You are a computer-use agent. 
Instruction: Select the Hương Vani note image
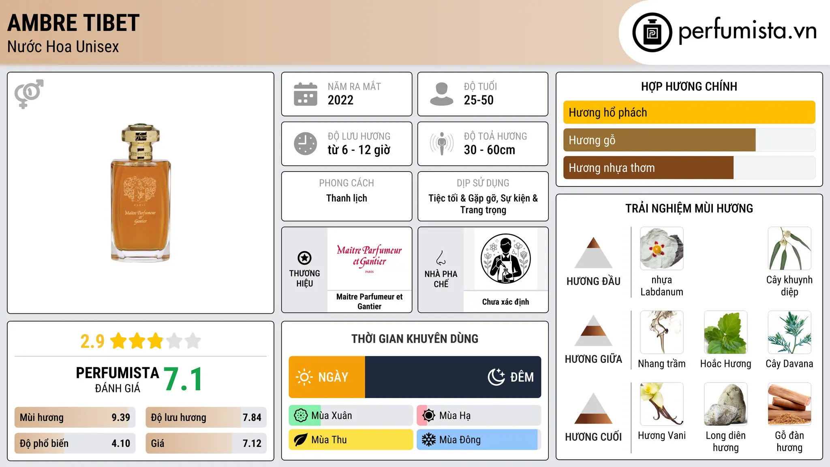point(662,404)
